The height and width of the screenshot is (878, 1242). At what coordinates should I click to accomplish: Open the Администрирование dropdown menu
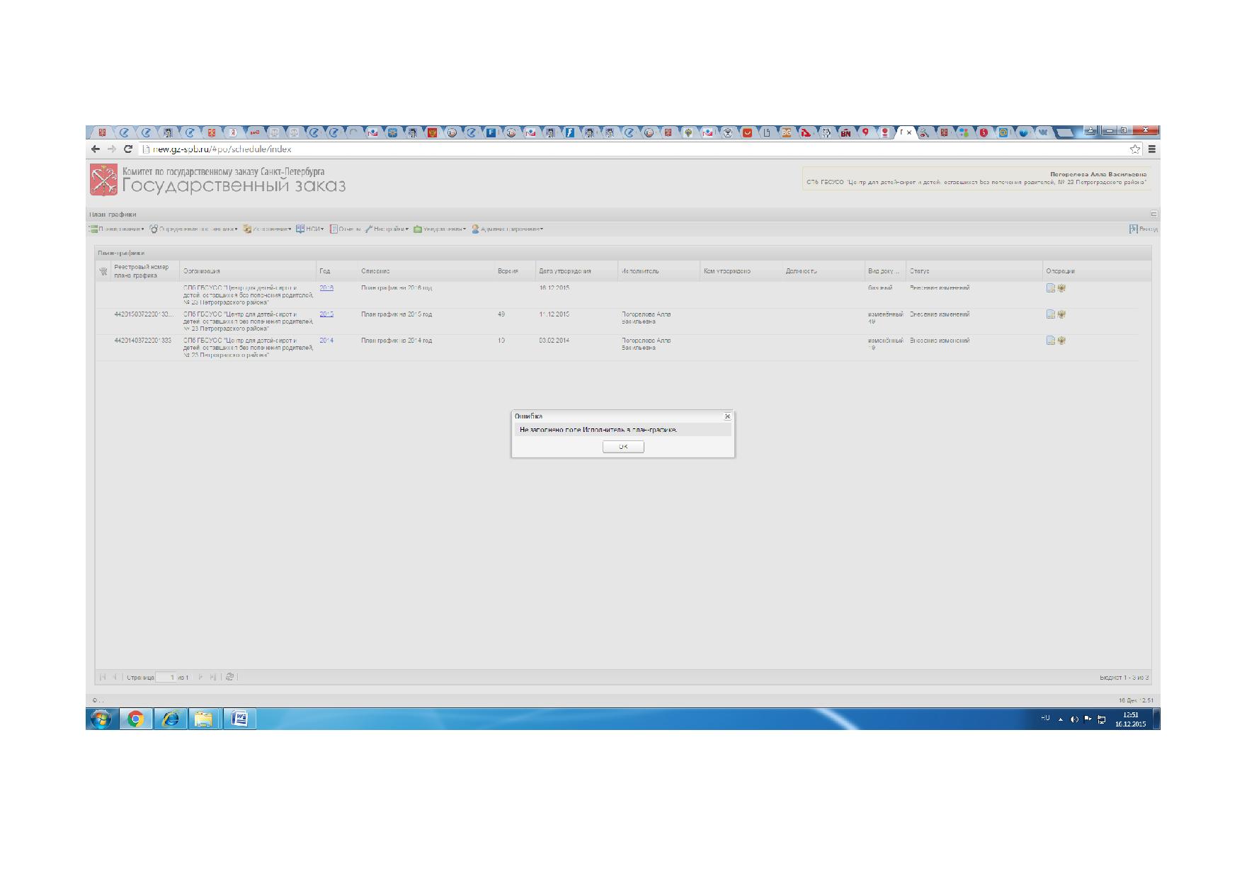[507, 229]
